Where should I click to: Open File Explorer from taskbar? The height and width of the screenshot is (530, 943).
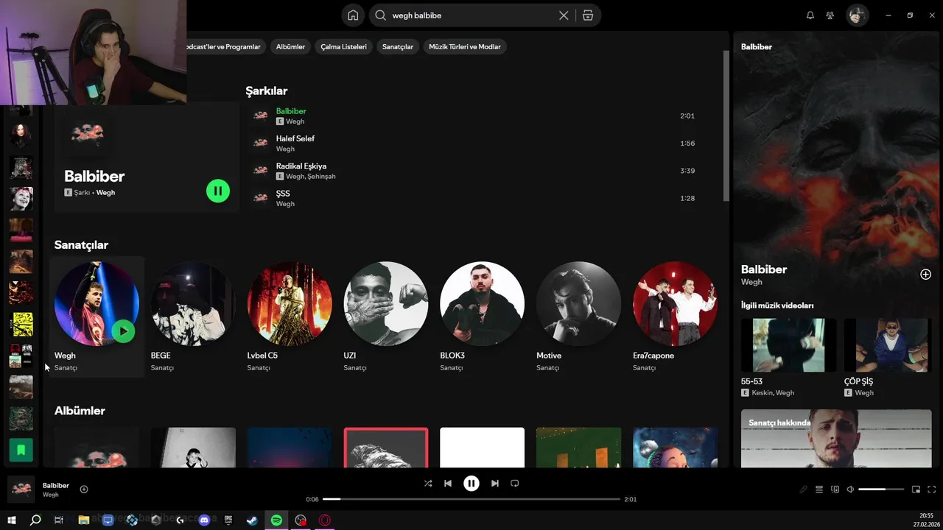(x=84, y=520)
